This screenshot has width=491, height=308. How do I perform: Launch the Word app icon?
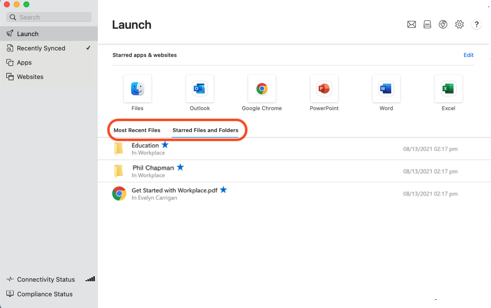coord(386,88)
